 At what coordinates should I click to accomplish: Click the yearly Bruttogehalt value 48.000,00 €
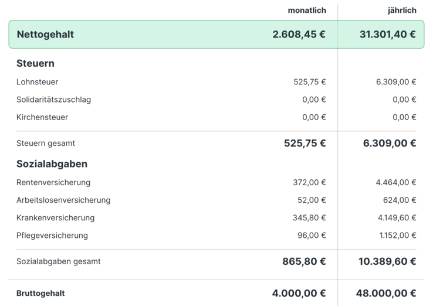pos(386,293)
